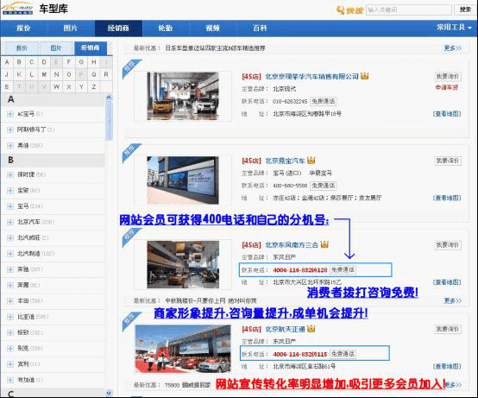Click the 快搜 magnifier icon
The width and height of the screenshot is (478, 398).
coord(340,10)
